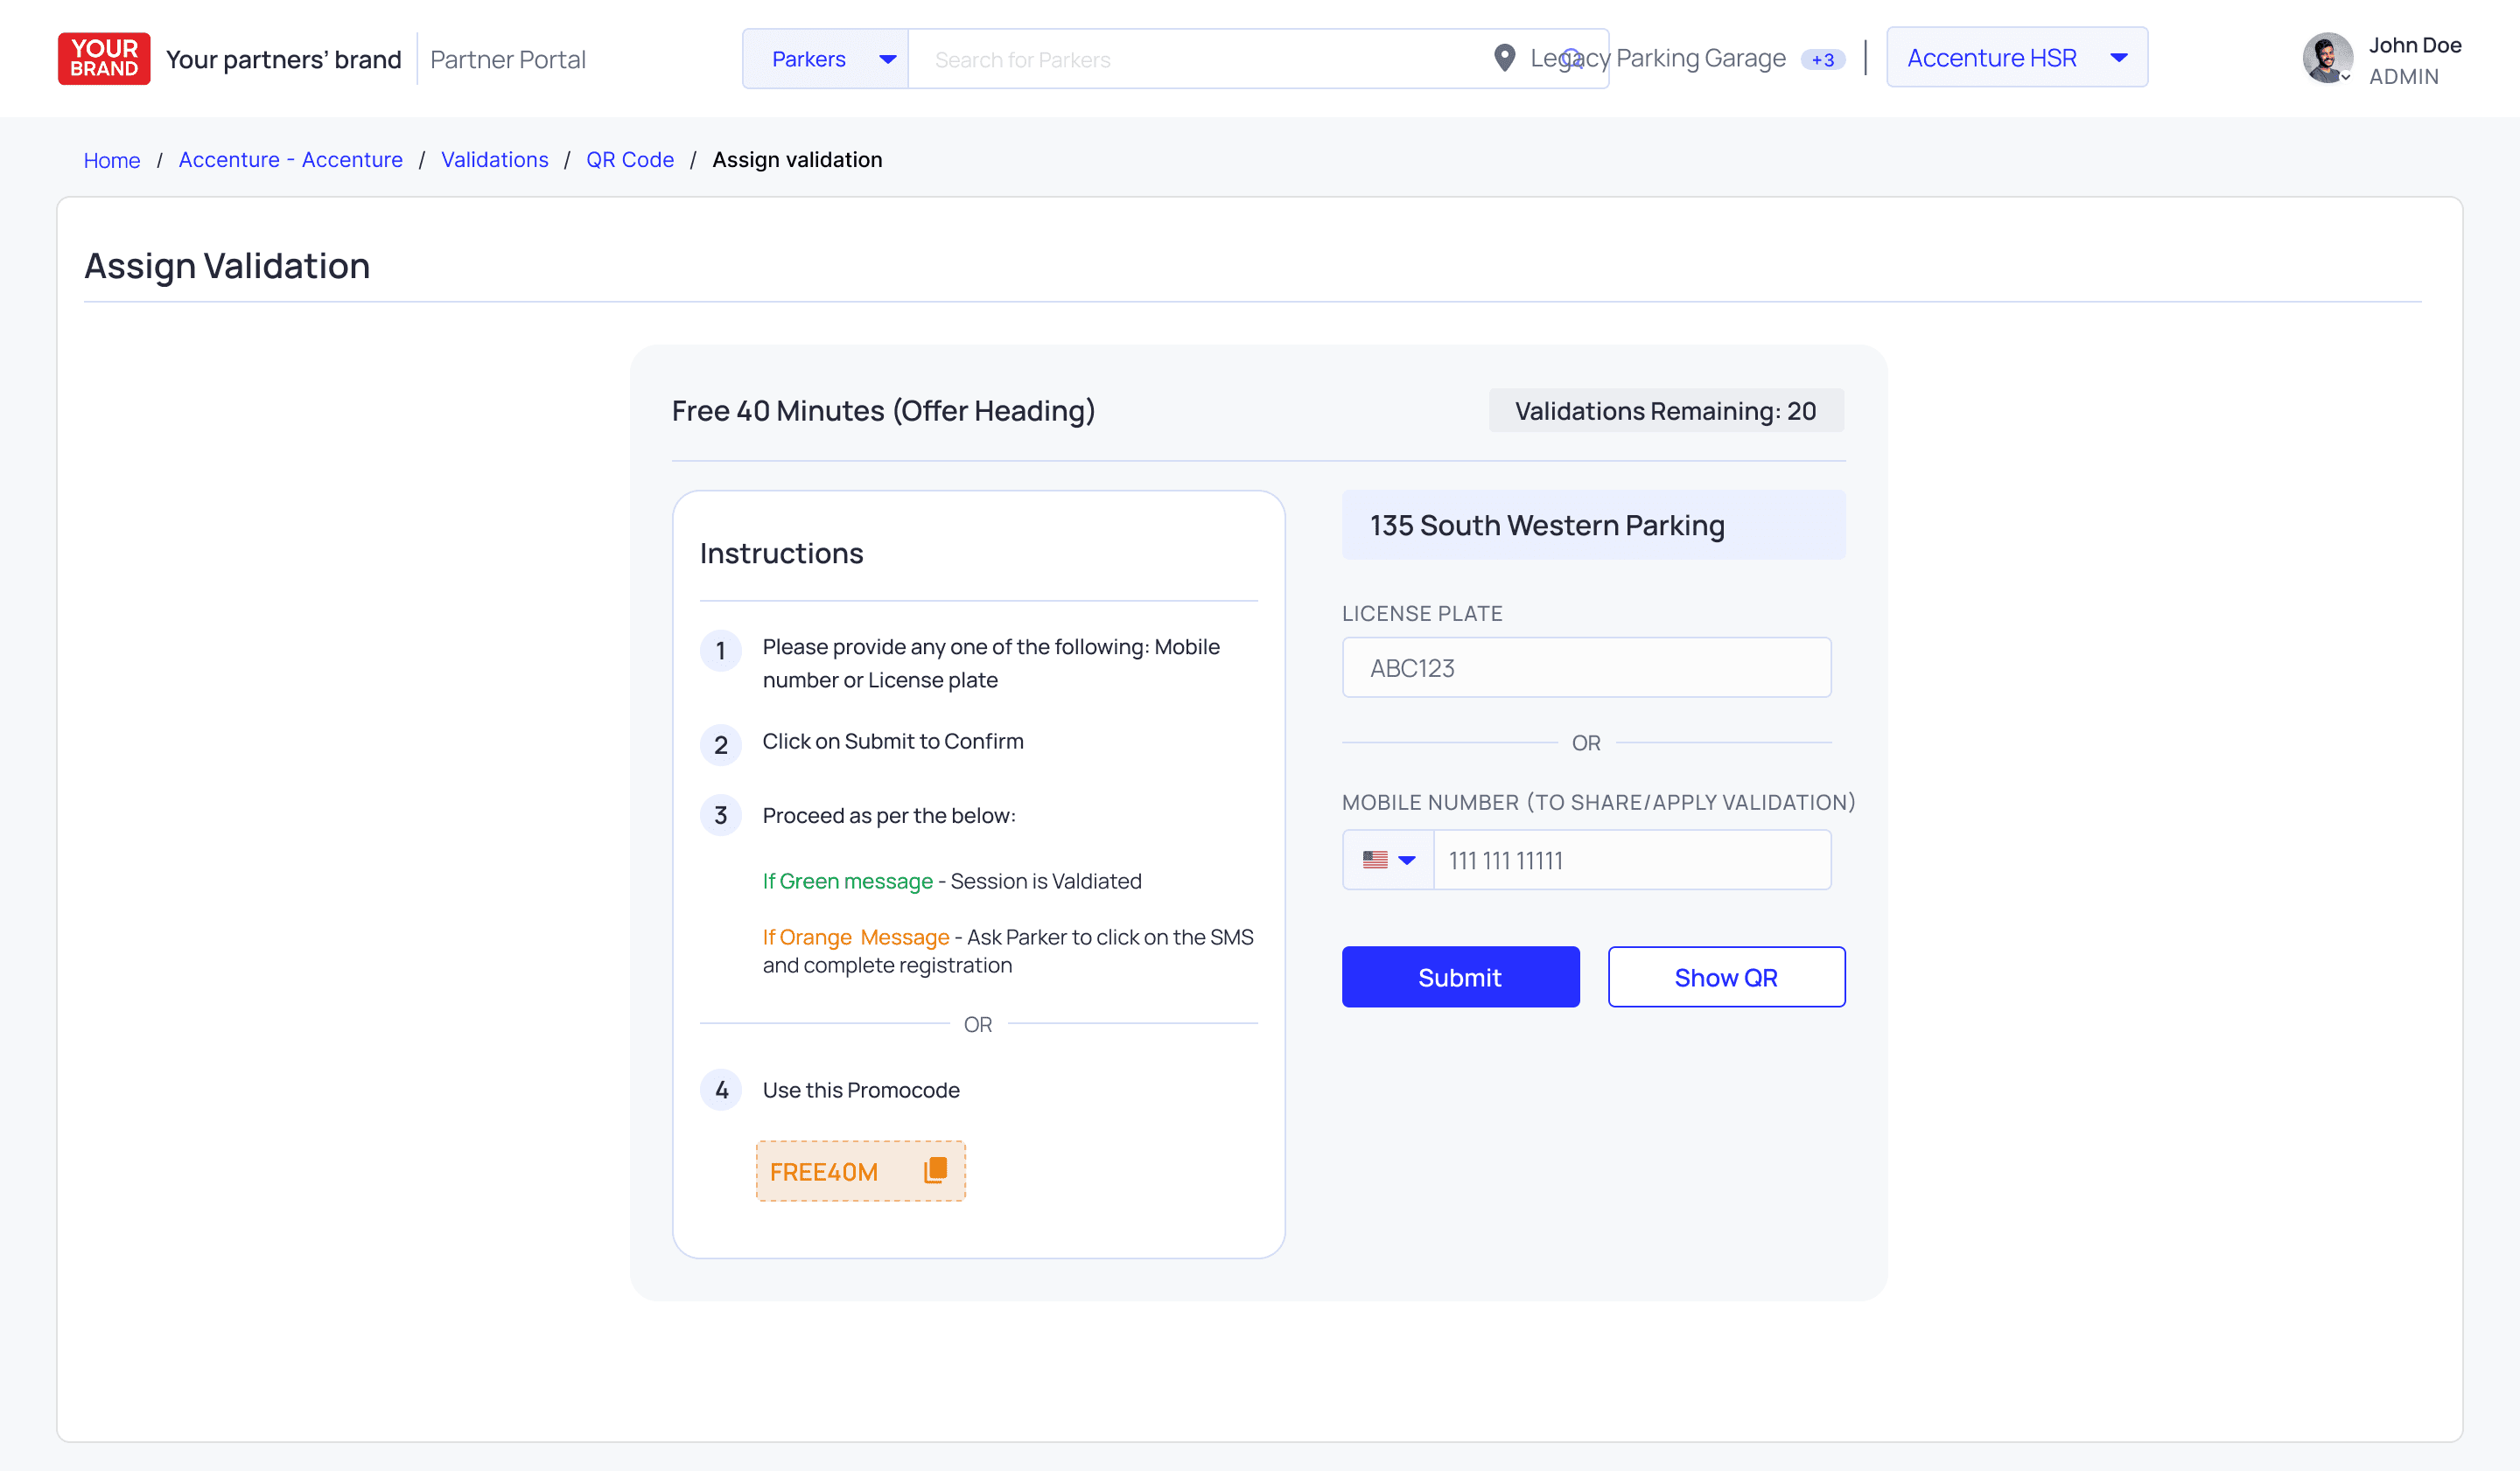Go to Home breadcrumb
Screen dimensions: 2520x1471
point(112,160)
